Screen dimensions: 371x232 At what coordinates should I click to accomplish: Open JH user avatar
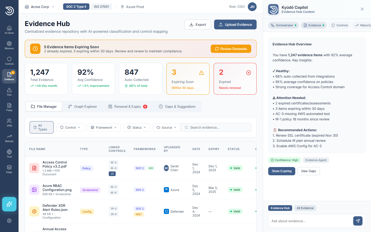252,7
